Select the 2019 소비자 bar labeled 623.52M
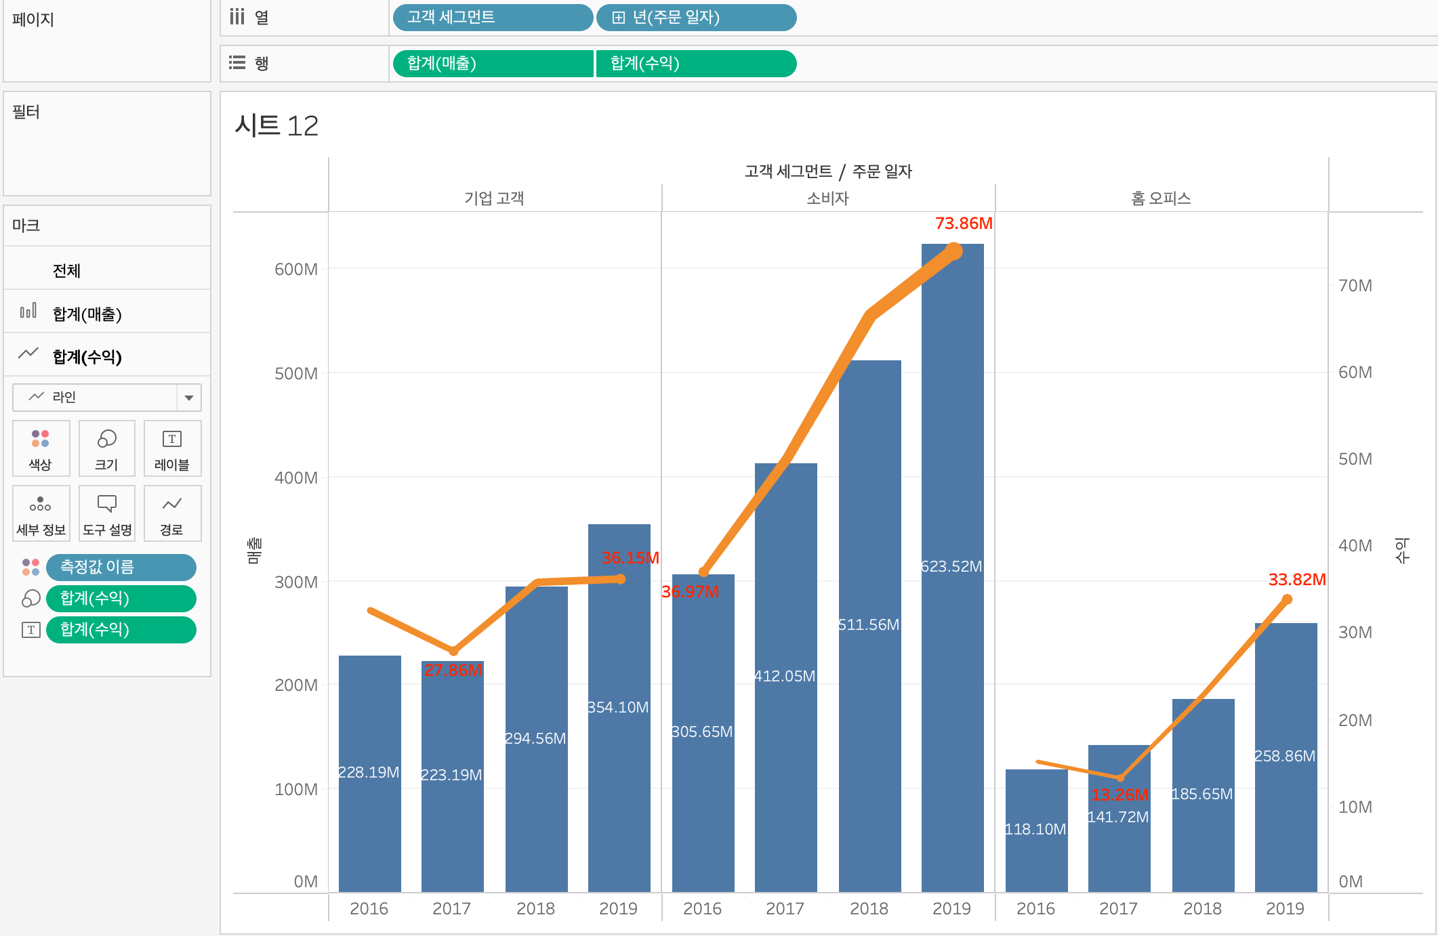Viewport: 1438px width, 936px height. [x=952, y=677]
